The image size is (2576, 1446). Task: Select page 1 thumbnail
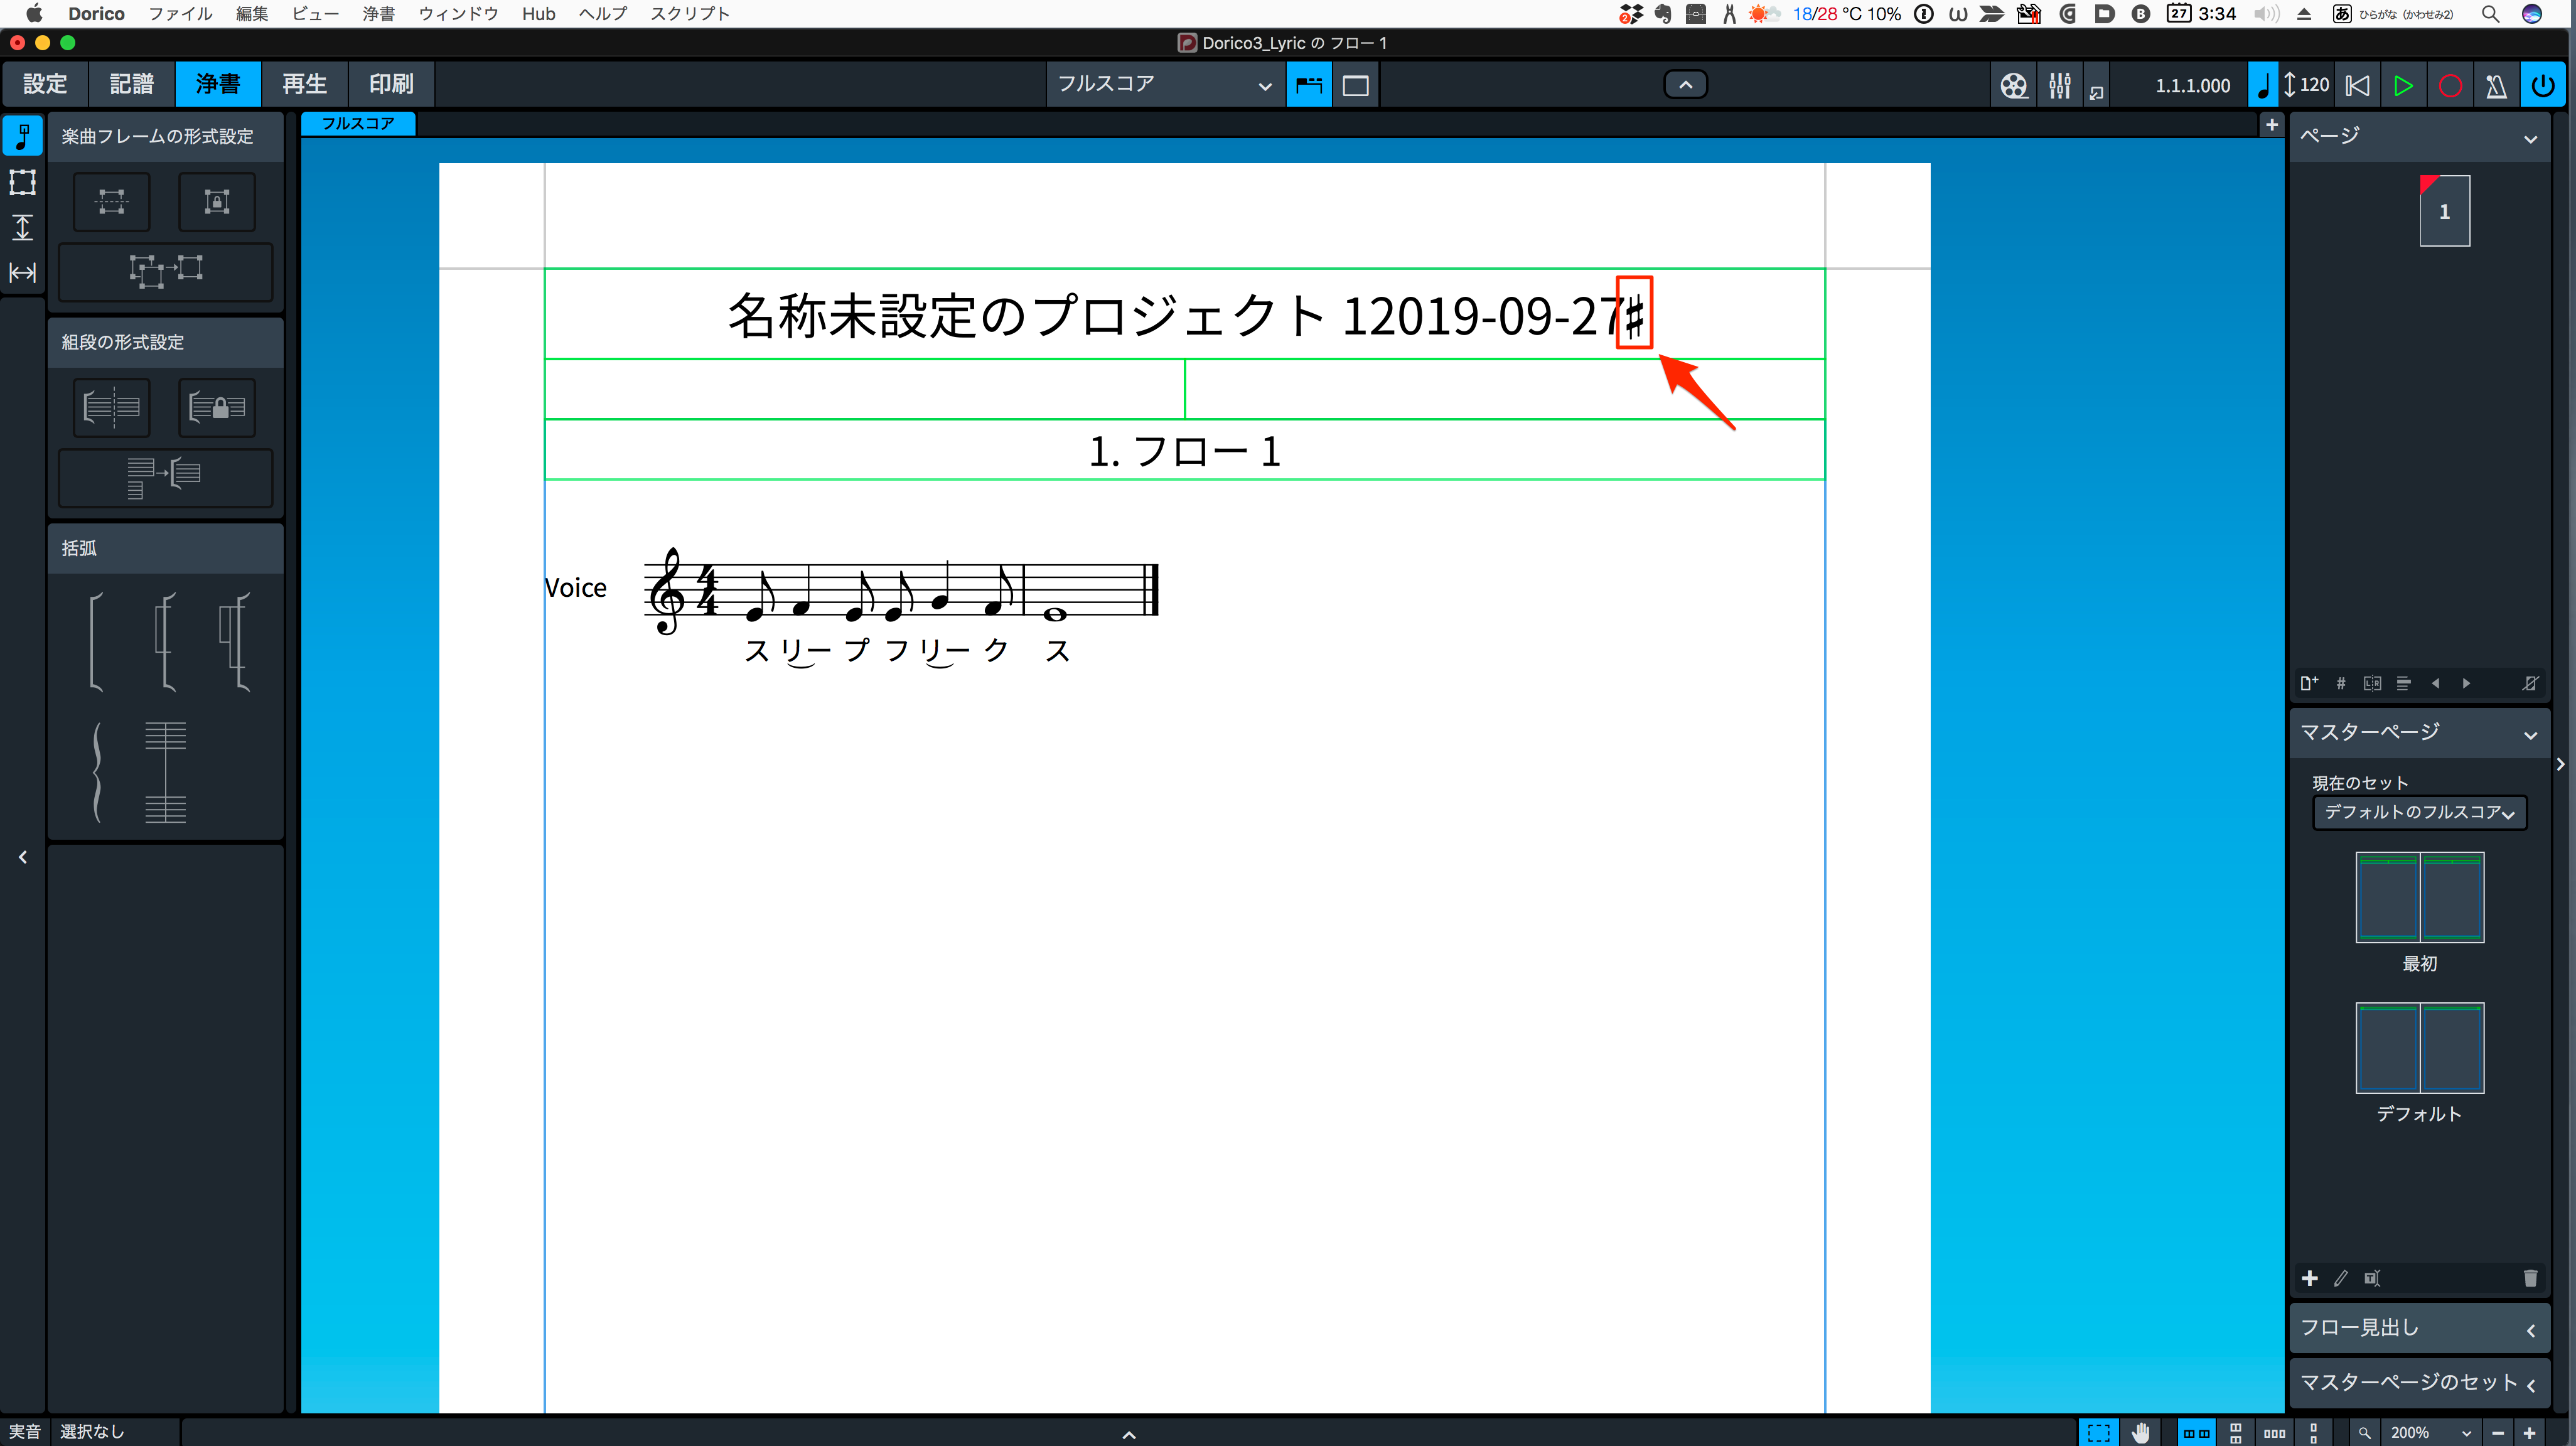[x=2444, y=211]
